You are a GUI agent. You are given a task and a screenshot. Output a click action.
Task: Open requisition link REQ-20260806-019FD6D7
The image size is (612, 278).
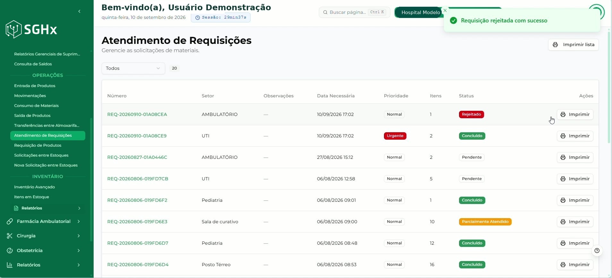click(138, 243)
